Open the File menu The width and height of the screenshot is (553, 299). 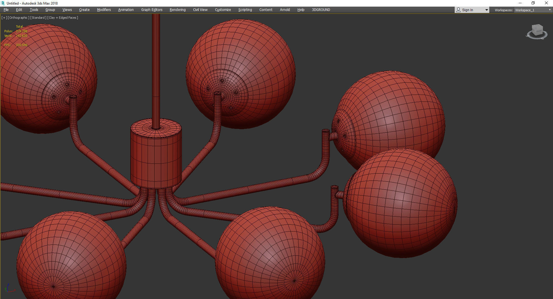click(6, 10)
